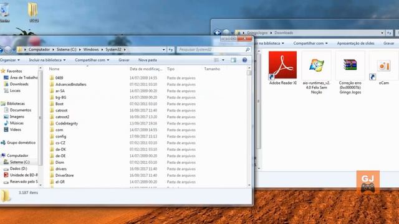Click Nova pasta button
This screenshot has height=224, width=399.
pyautogui.click(x=148, y=60)
